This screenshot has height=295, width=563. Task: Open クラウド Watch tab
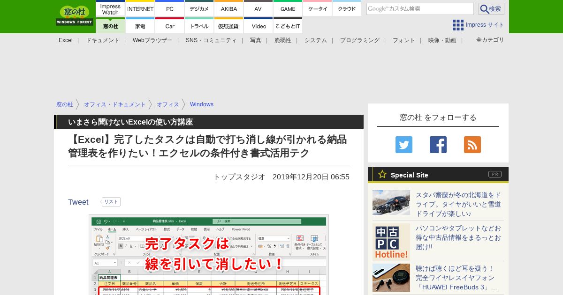click(x=347, y=9)
